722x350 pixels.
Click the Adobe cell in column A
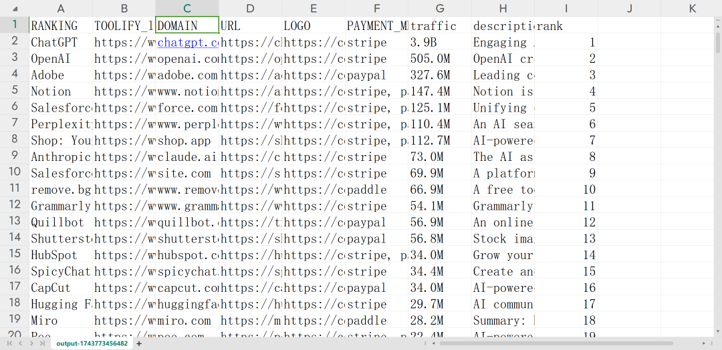coord(60,75)
